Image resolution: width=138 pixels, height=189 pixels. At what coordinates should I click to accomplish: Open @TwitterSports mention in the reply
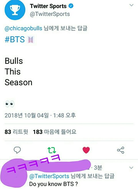[49, 176]
